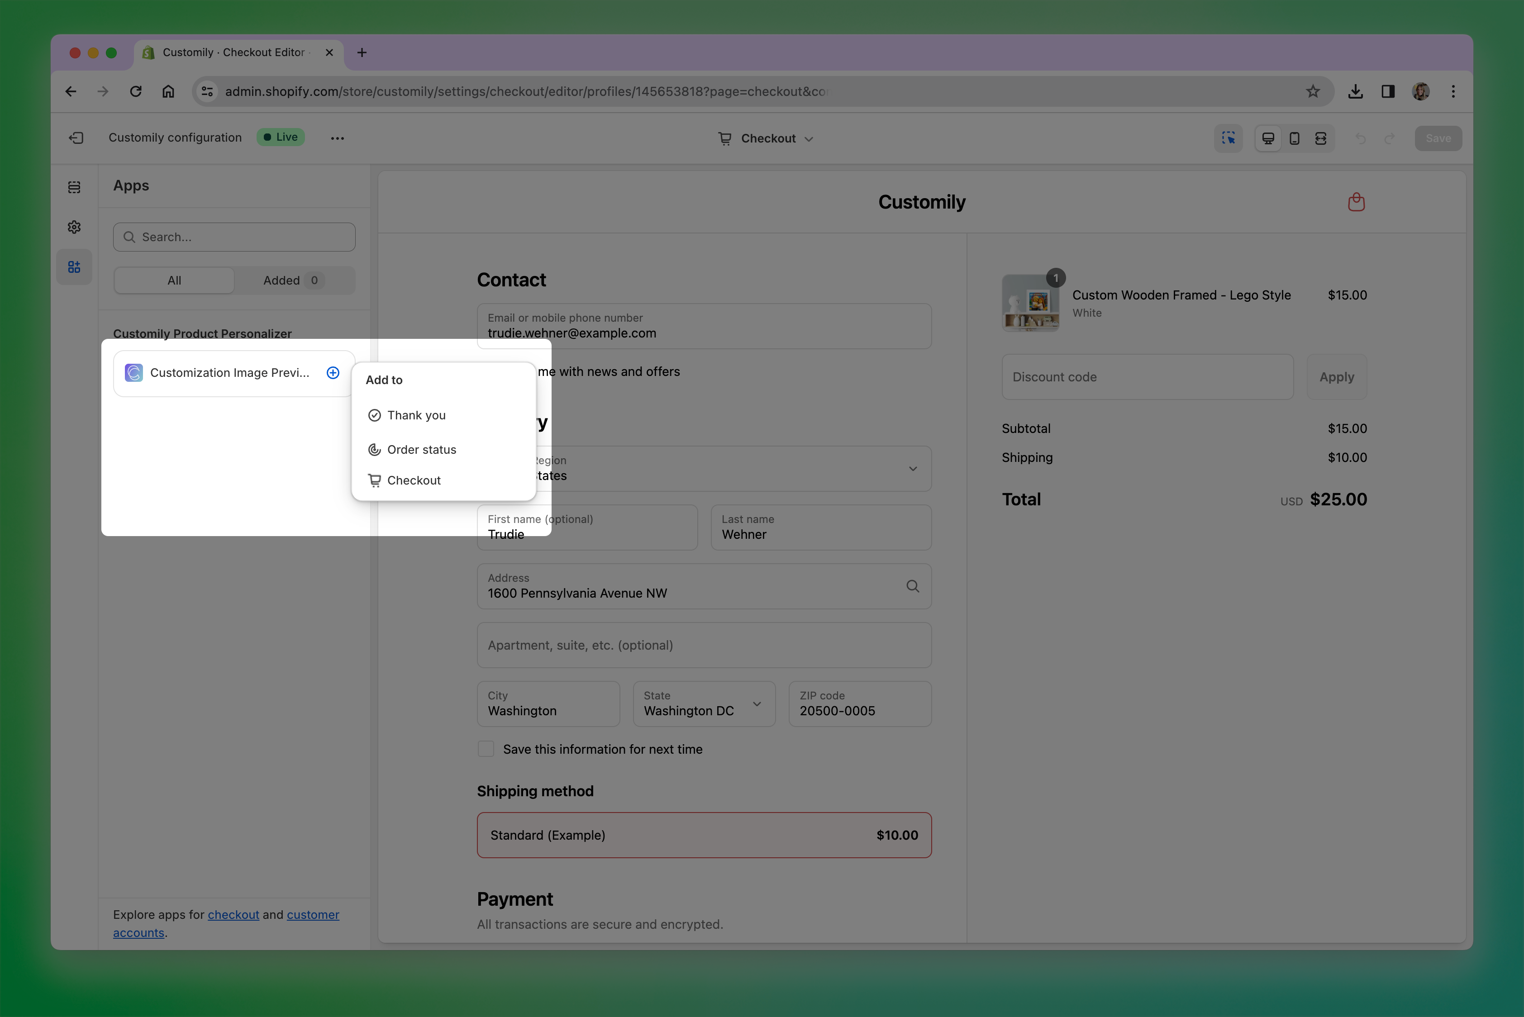Switch to the Added apps tab
Screen dimensions: 1524x1017
pos(293,280)
